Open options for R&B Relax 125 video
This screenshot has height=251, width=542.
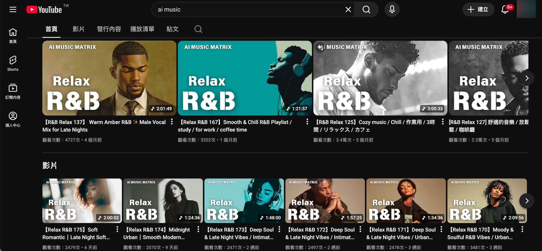[x=442, y=122]
